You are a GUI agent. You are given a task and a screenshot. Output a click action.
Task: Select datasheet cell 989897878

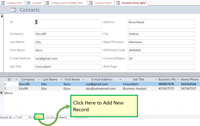point(169,84)
